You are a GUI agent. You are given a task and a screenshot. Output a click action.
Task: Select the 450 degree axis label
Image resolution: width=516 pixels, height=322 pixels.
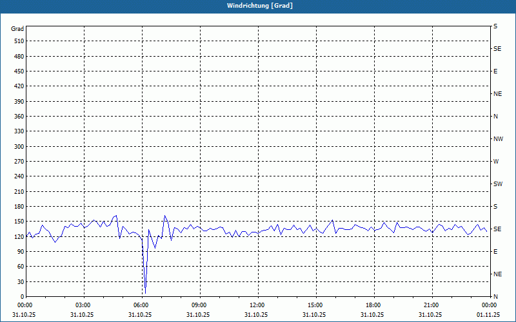pyautogui.click(x=19, y=71)
